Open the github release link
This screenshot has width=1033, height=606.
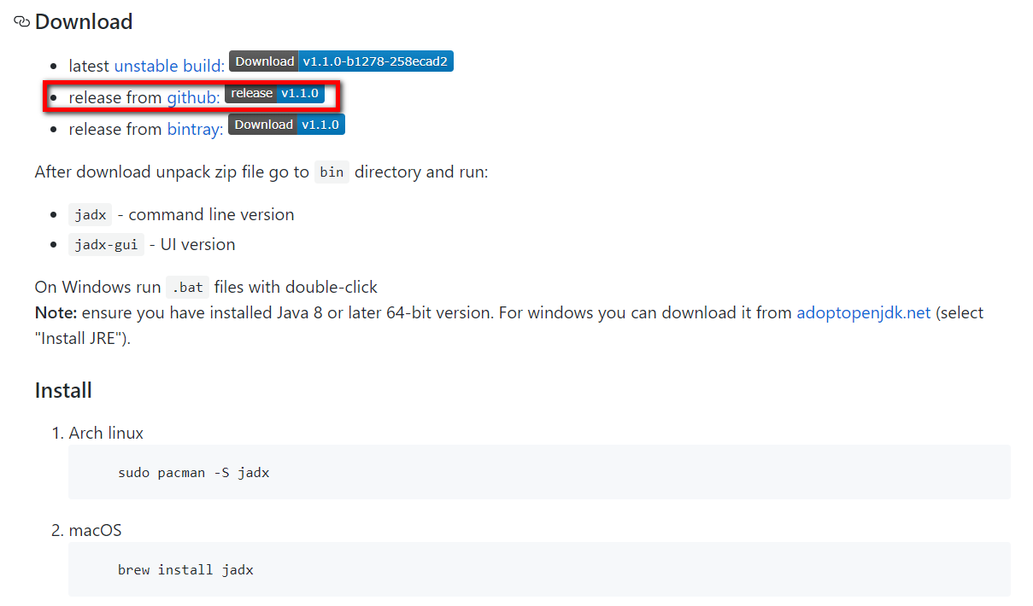pos(193,97)
